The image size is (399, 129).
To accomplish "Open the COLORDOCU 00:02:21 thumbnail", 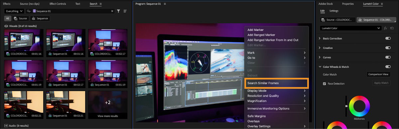I will pyautogui.click(x=24, y=104).
